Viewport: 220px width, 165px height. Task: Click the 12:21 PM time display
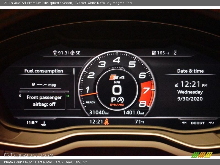coord(194,84)
